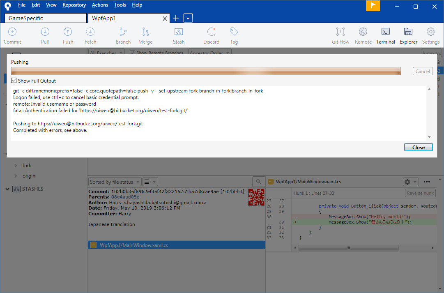The width and height of the screenshot is (444, 293).
Task: Click the Reverse hunk button
Action: pos(420,193)
